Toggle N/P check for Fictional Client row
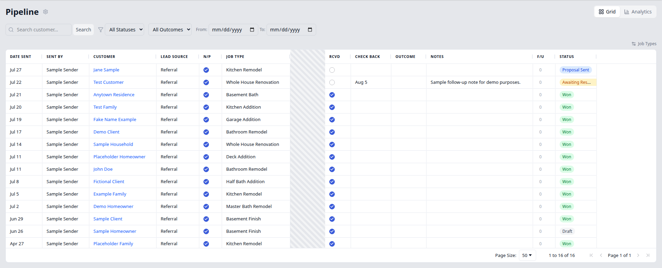The height and width of the screenshot is (268, 662). point(206,182)
